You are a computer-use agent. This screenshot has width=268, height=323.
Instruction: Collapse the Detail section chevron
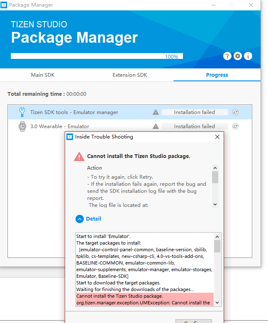[80, 219]
